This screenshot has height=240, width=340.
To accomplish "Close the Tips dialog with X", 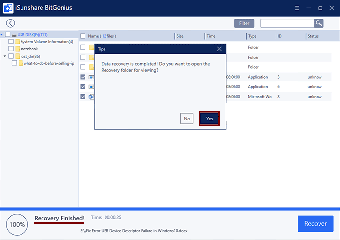I will [219, 49].
